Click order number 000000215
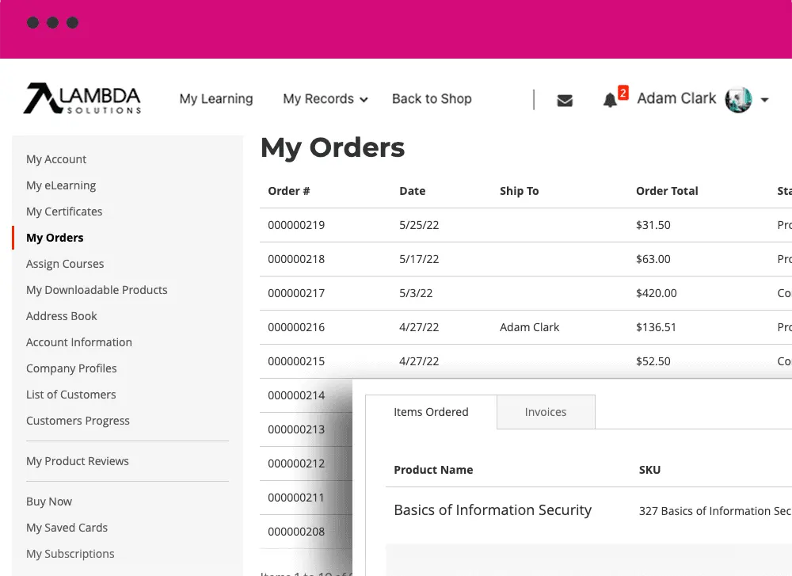This screenshot has width=792, height=576. [296, 362]
